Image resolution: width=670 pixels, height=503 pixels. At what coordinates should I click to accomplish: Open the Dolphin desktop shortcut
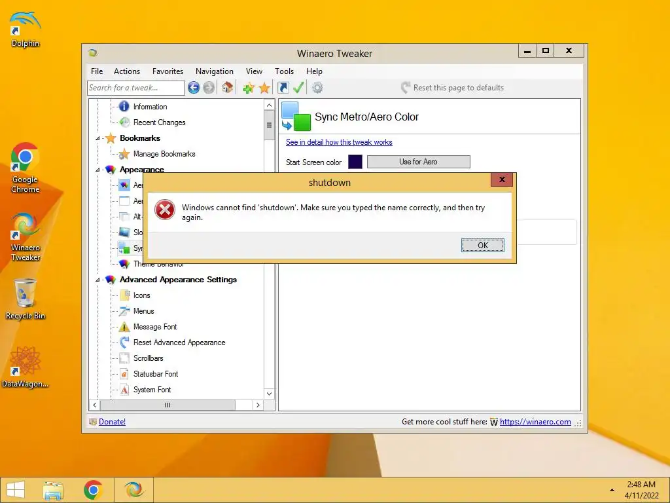click(x=26, y=29)
